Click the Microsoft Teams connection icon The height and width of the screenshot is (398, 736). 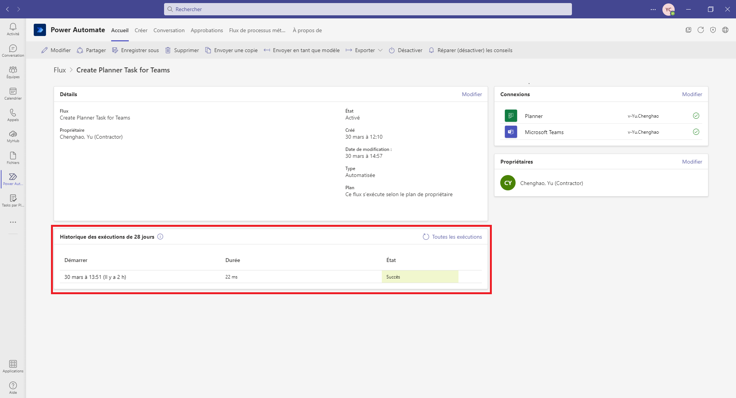pyautogui.click(x=511, y=132)
